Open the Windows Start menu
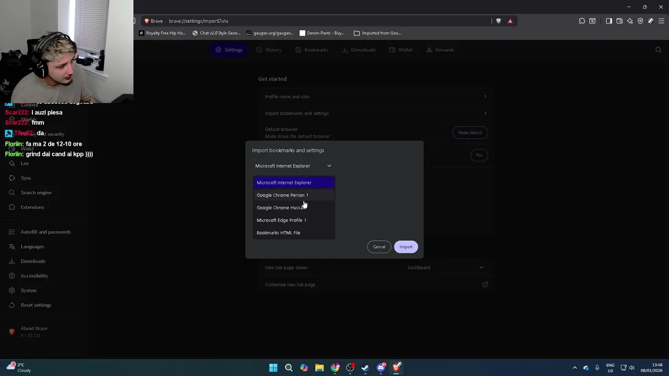Viewport: 669px width, 376px height. (x=273, y=368)
